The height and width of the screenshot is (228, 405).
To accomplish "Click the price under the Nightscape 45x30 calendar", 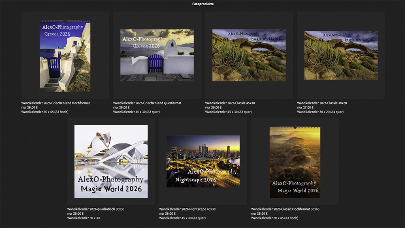I will point(167,214).
